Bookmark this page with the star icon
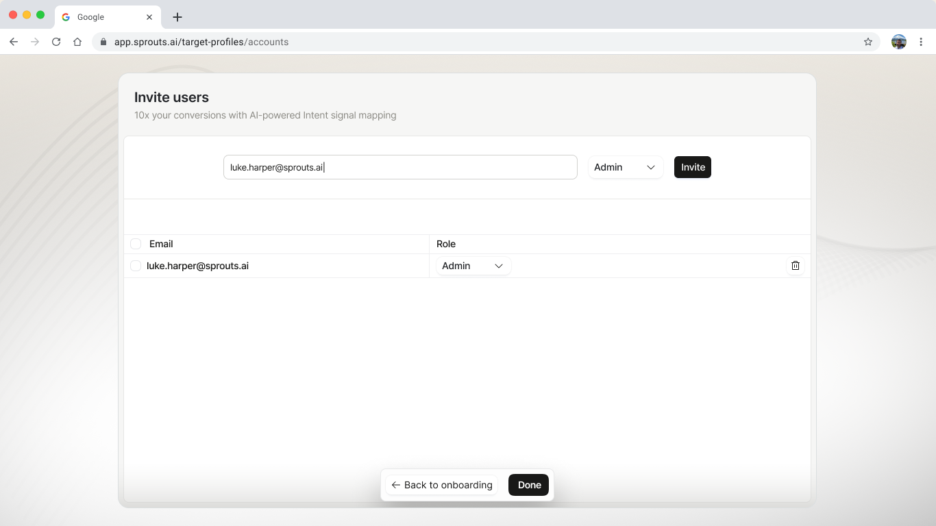This screenshot has width=936, height=526. click(868, 42)
